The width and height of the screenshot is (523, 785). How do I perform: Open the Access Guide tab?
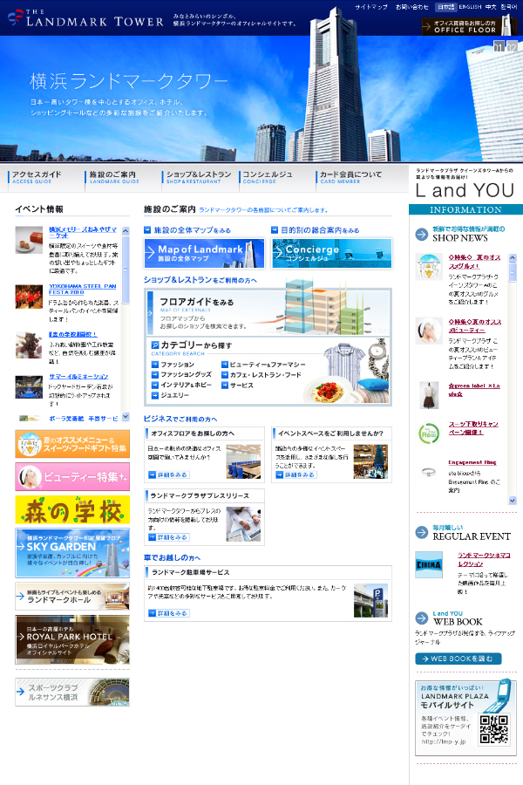tap(45, 178)
